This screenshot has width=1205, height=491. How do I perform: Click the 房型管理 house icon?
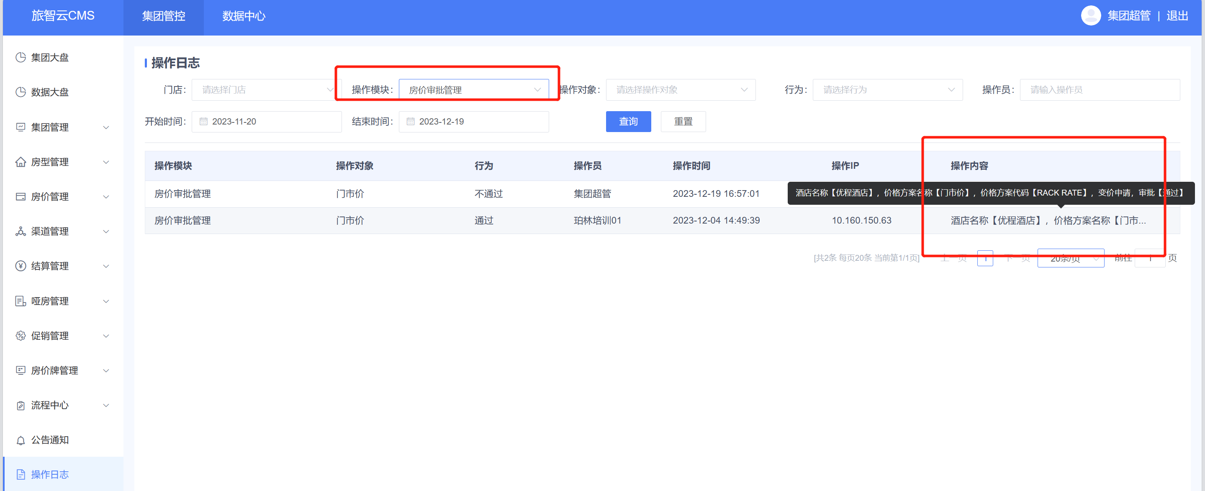[21, 162]
